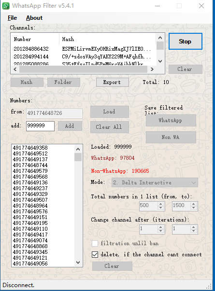This screenshot has height=291, width=215.
Task: Click the list size 'to' field showing 1500
Action: [181, 206]
